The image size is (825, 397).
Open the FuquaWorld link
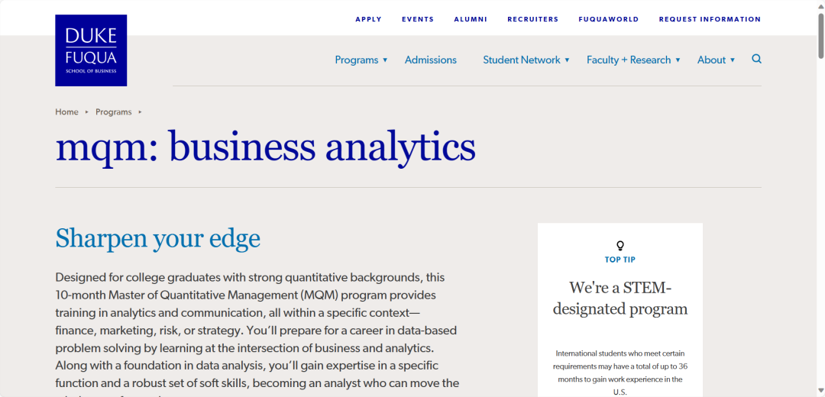click(608, 19)
